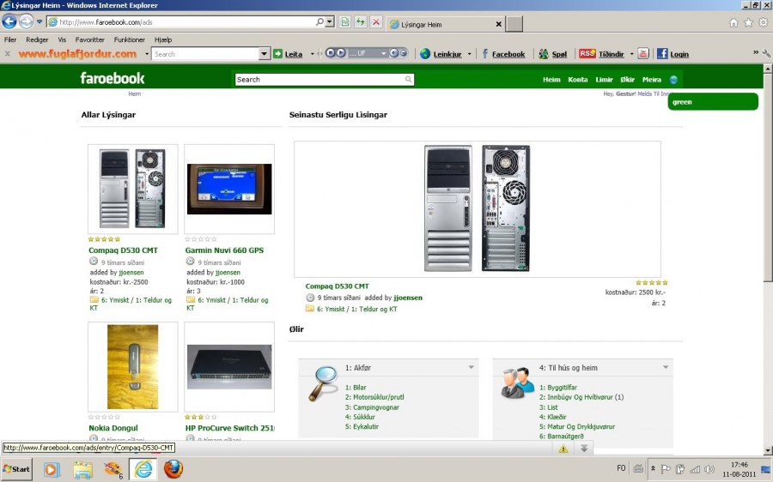Screen dimensions: 773x482
Task: Open Favorites star icon
Action: click(x=748, y=22)
